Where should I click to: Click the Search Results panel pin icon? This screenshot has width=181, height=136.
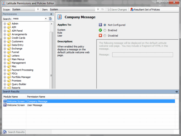[x=177, y=92]
